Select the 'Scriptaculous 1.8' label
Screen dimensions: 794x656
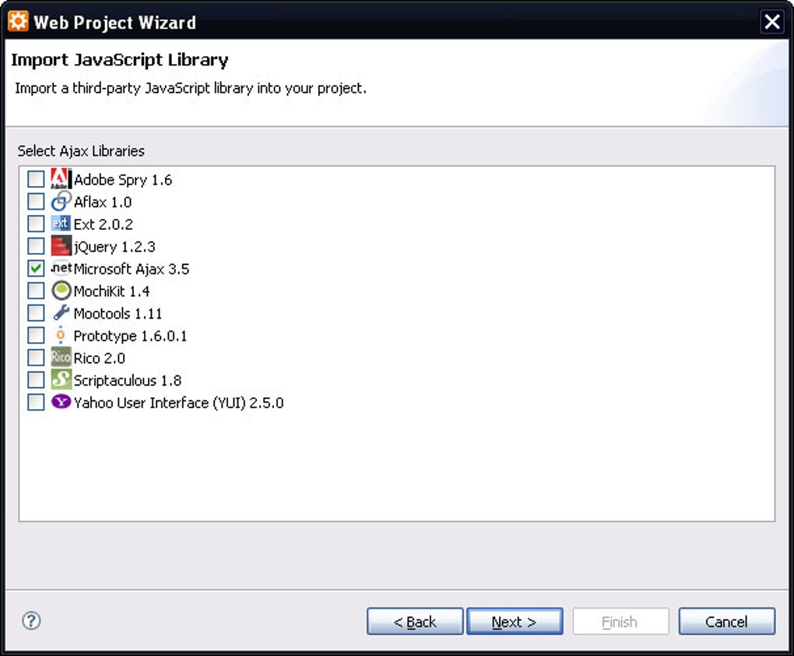pyautogui.click(x=128, y=381)
